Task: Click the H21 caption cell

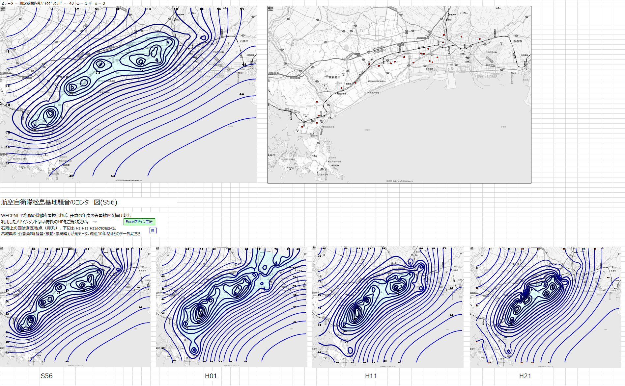Action: (x=525, y=376)
